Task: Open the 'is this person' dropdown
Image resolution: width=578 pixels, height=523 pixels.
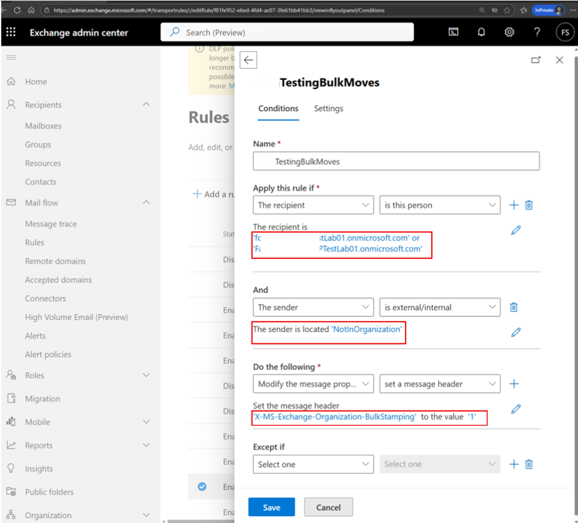Action: tap(440, 204)
